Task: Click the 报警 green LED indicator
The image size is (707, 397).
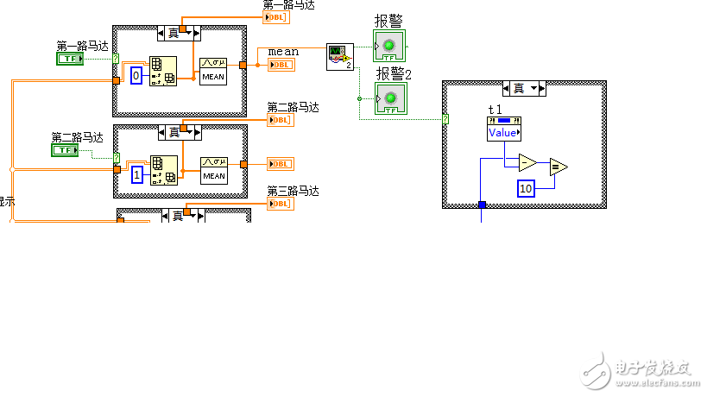Action: click(x=389, y=46)
